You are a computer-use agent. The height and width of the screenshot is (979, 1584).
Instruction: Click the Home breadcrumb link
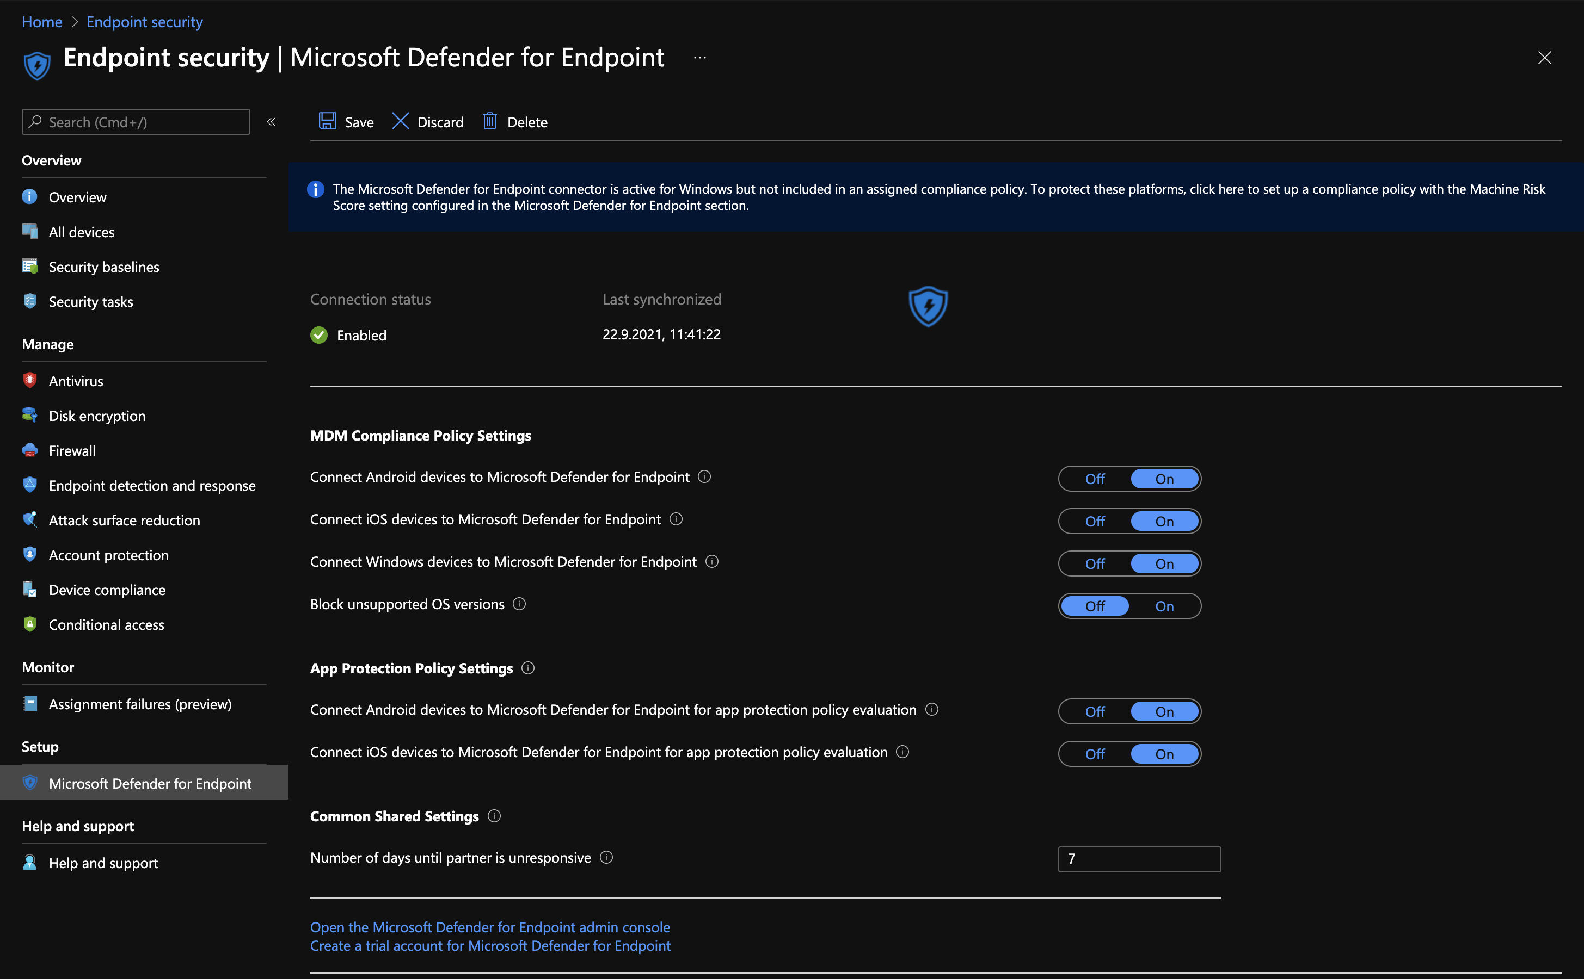tap(42, 22)
